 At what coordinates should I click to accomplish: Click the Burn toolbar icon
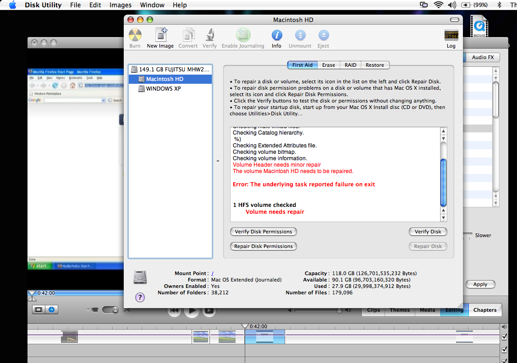click(x=135, y=35)
